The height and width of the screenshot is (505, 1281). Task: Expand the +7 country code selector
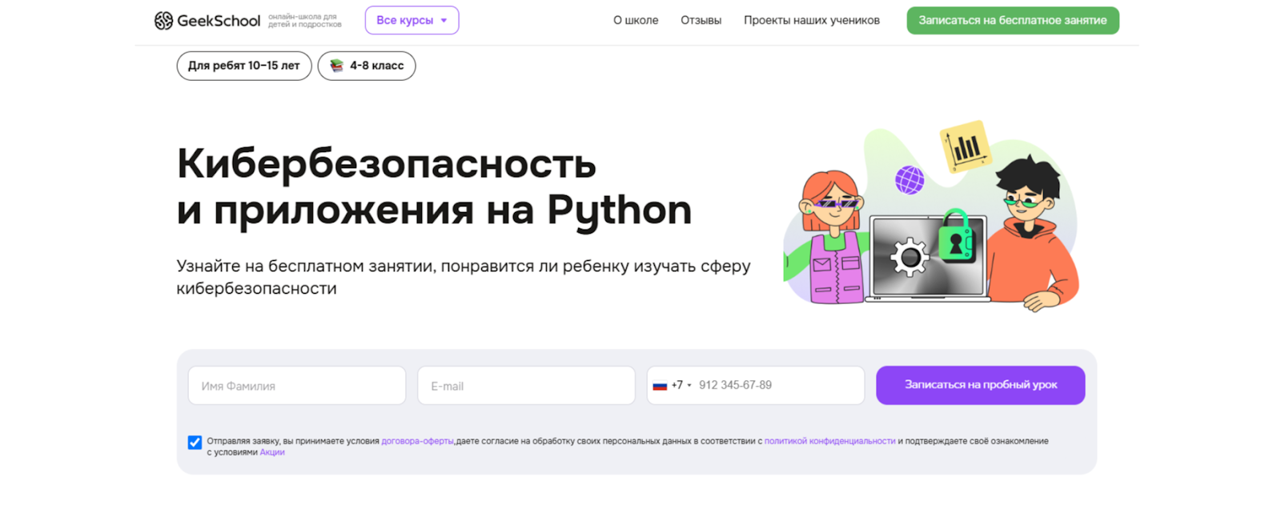click(x=681, y=386)
